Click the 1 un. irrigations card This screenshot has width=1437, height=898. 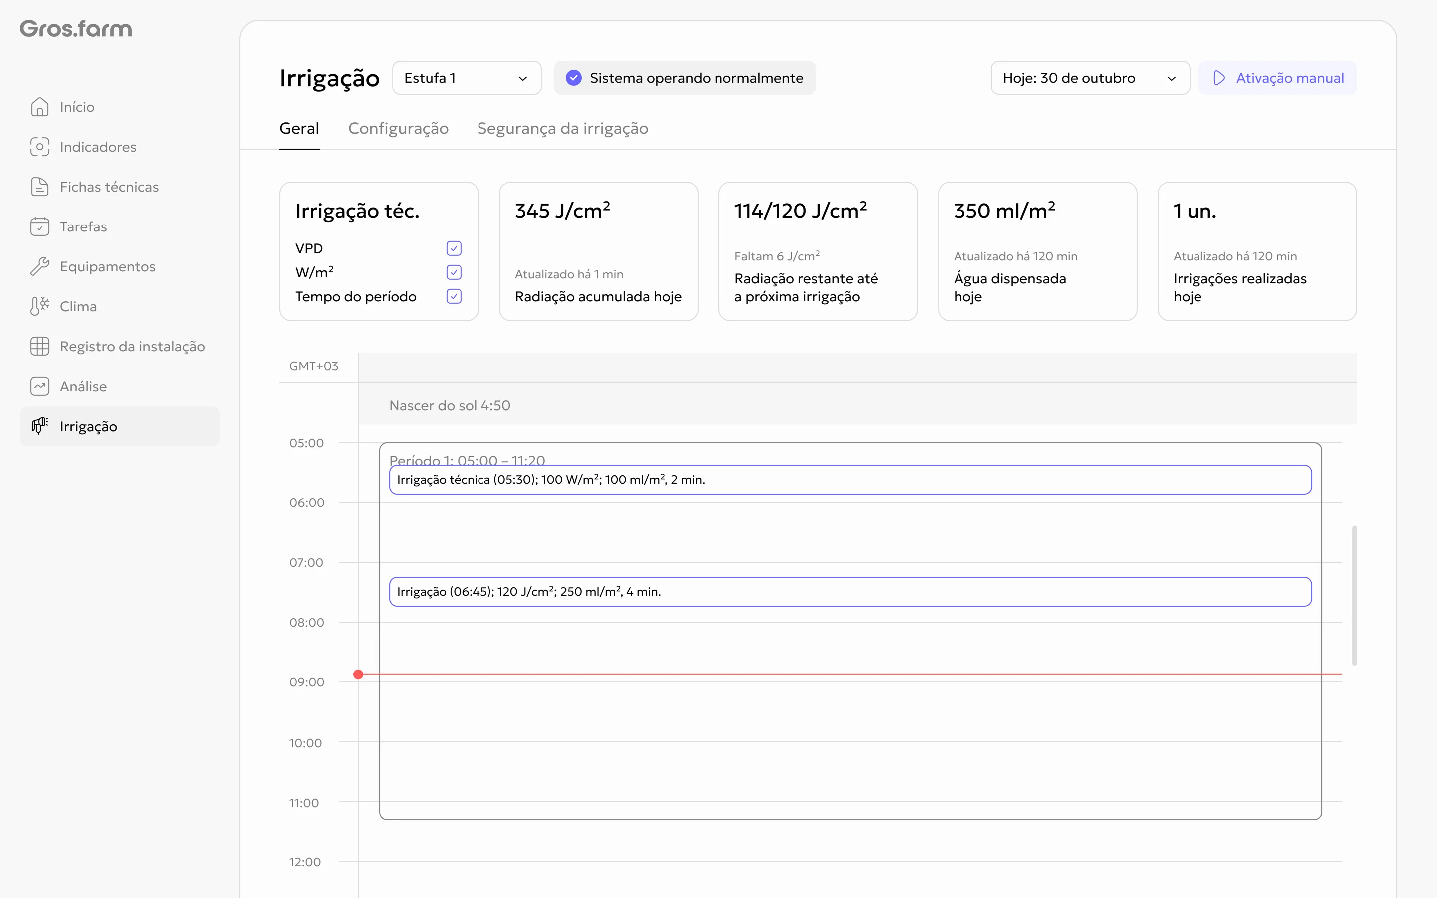[x=1257, y=251]
